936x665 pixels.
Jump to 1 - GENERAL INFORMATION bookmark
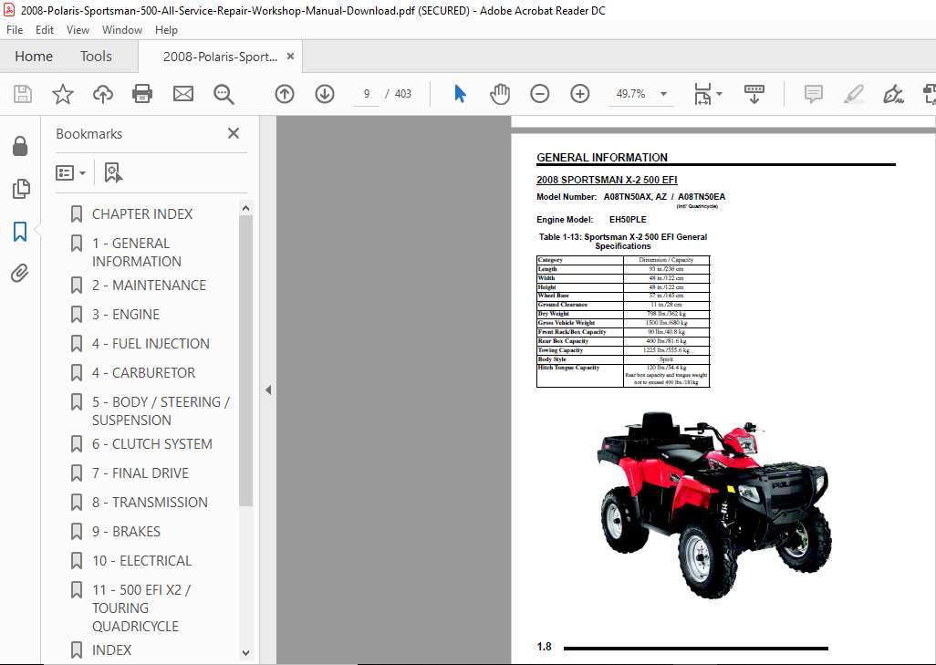tap(136, 253)
